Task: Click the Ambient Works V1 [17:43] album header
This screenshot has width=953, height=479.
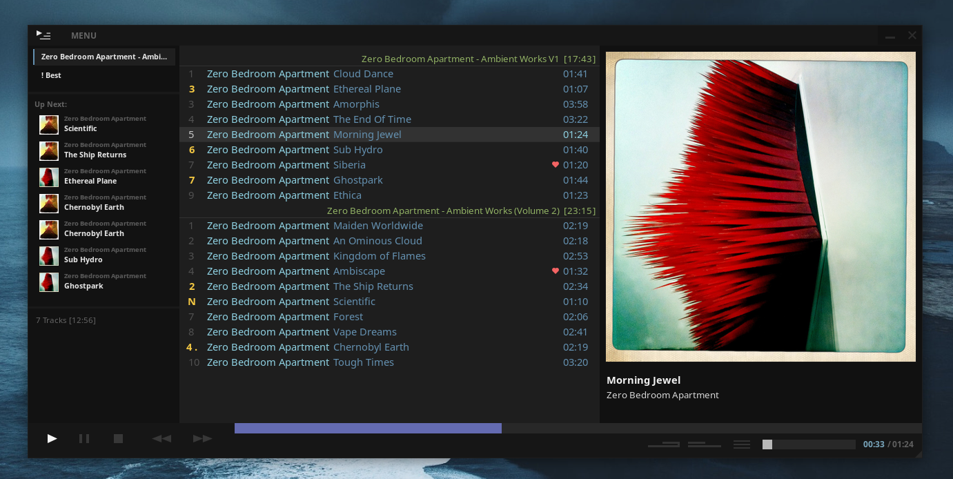Action: click(478, 59)
